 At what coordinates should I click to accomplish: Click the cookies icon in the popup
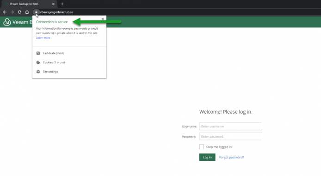point(38,62)
